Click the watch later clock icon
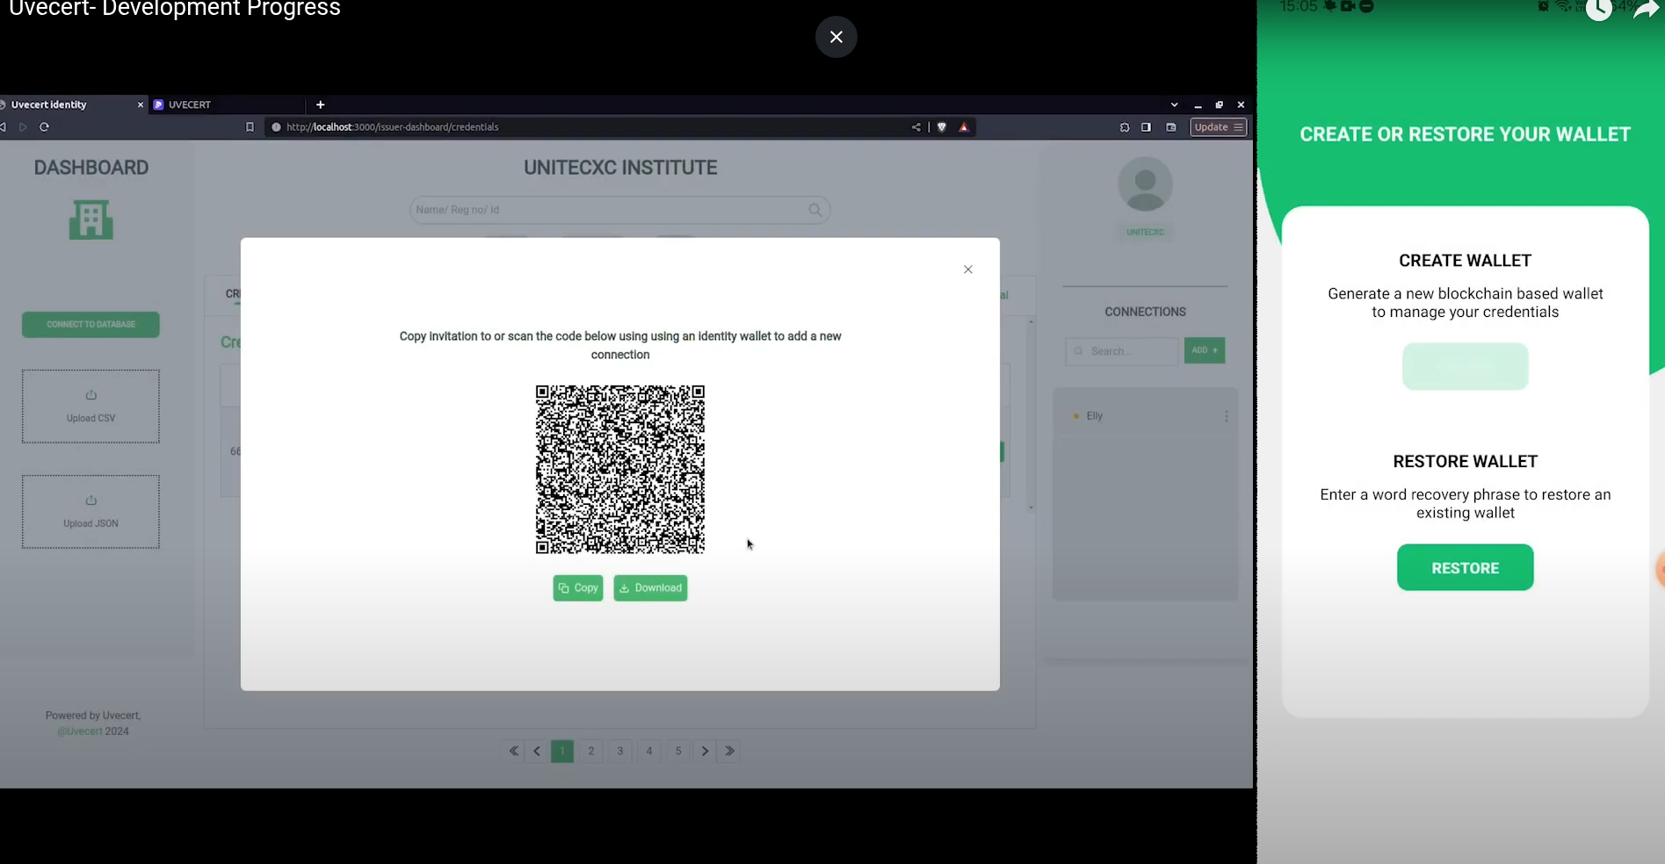This screenshot has width=1665, height=864. click(x=1599, y=10)
